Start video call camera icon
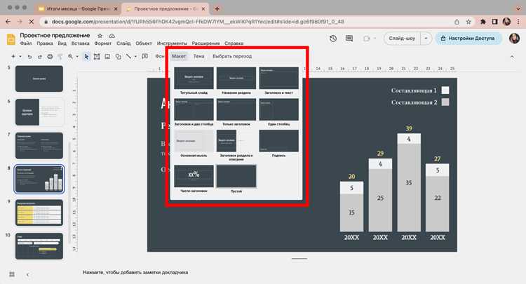 (x=366, y=39)
